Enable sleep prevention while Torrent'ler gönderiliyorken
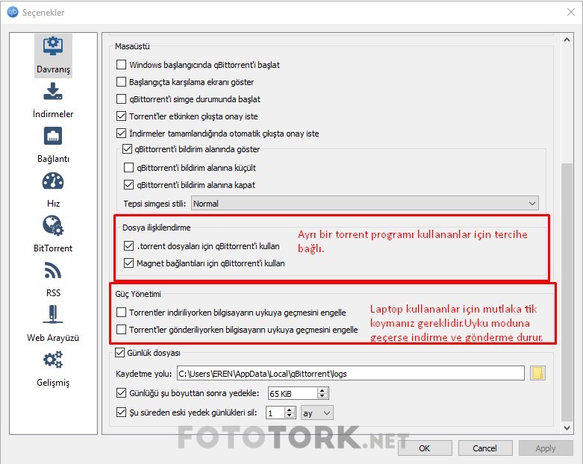 coord(121,329)
